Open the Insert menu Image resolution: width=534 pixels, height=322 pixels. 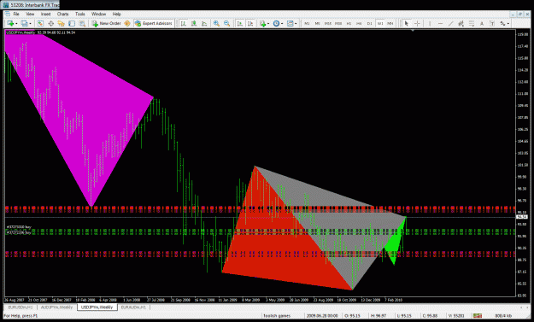click(45, 14)
